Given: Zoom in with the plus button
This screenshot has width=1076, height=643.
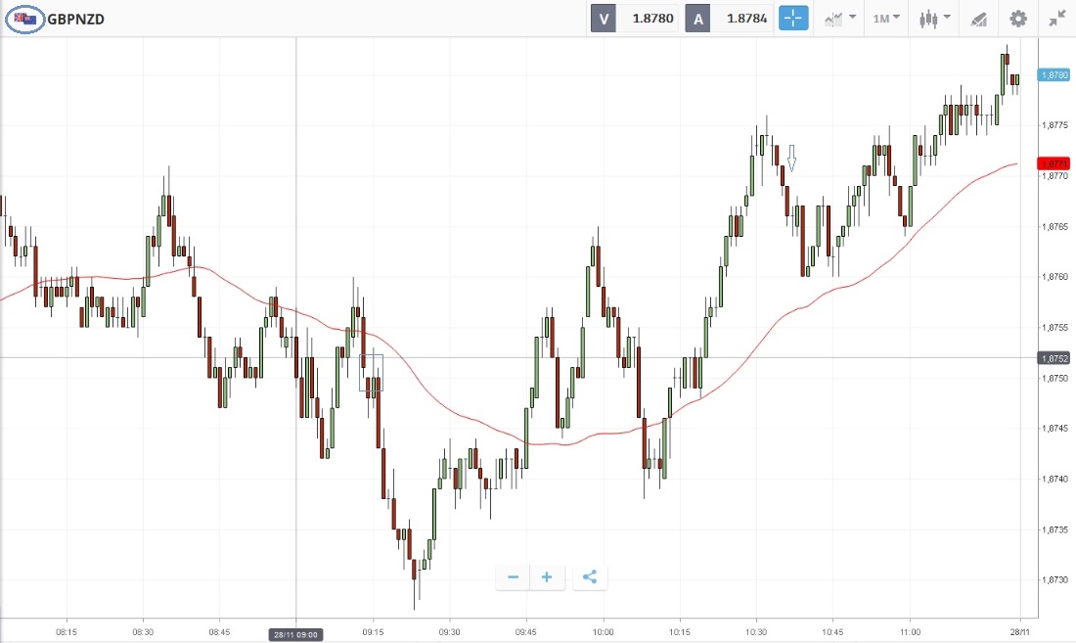Looking at the screenshot, I should click(547, 577).
